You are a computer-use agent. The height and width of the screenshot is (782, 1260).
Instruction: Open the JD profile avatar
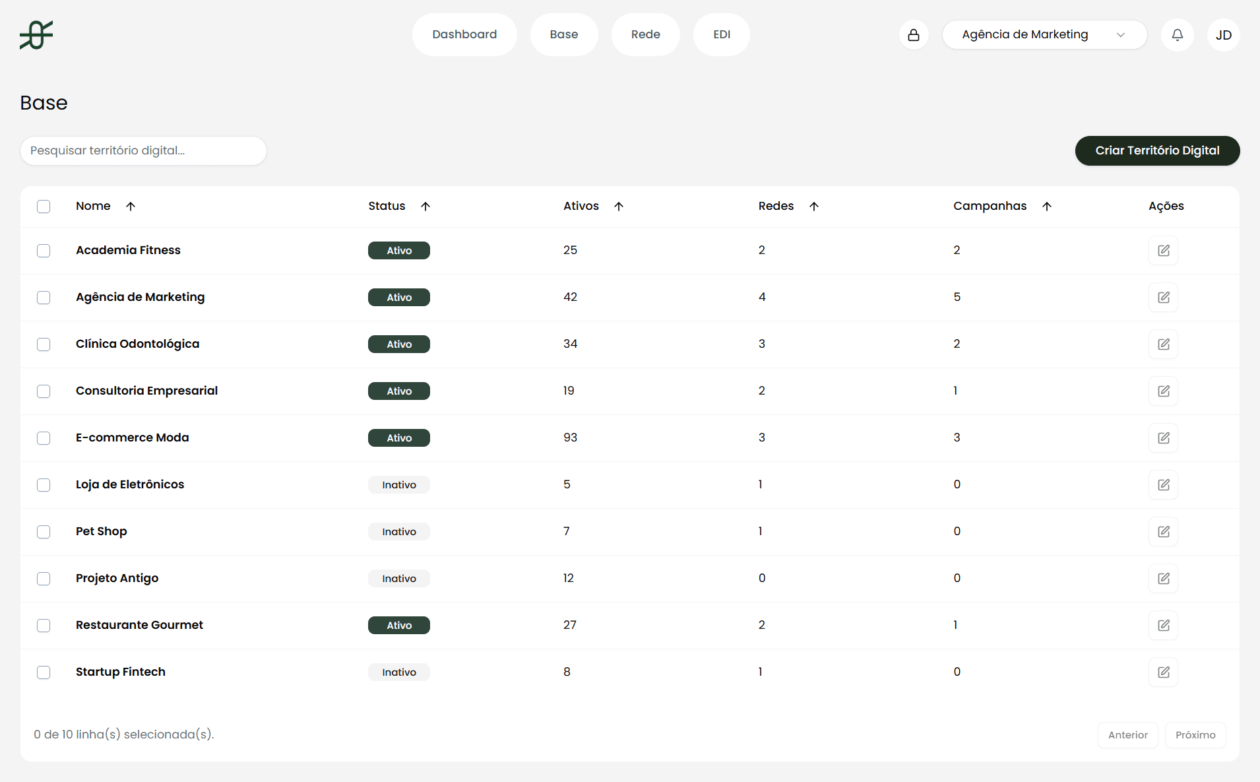[1224, 34]
